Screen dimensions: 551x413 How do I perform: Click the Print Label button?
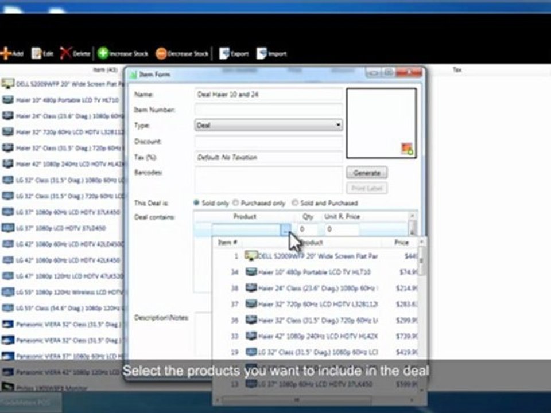click(x=367, y=188)
